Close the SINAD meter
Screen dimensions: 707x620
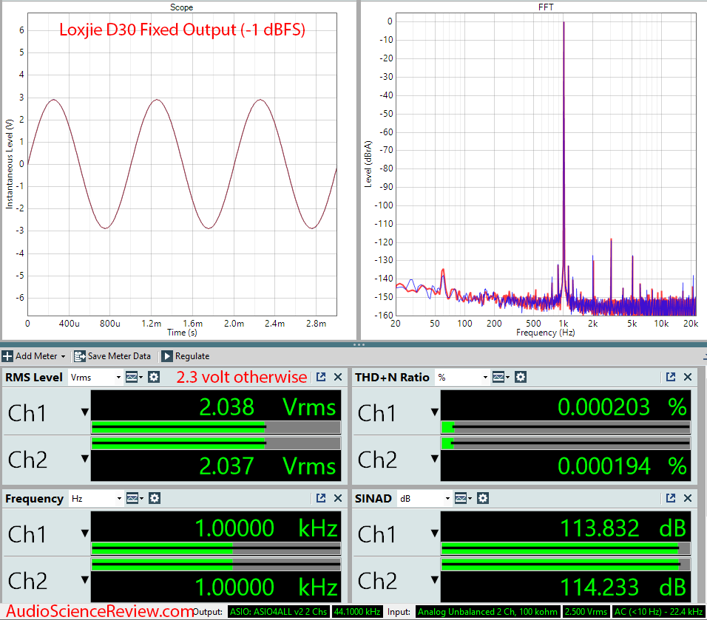click(688, 498)
